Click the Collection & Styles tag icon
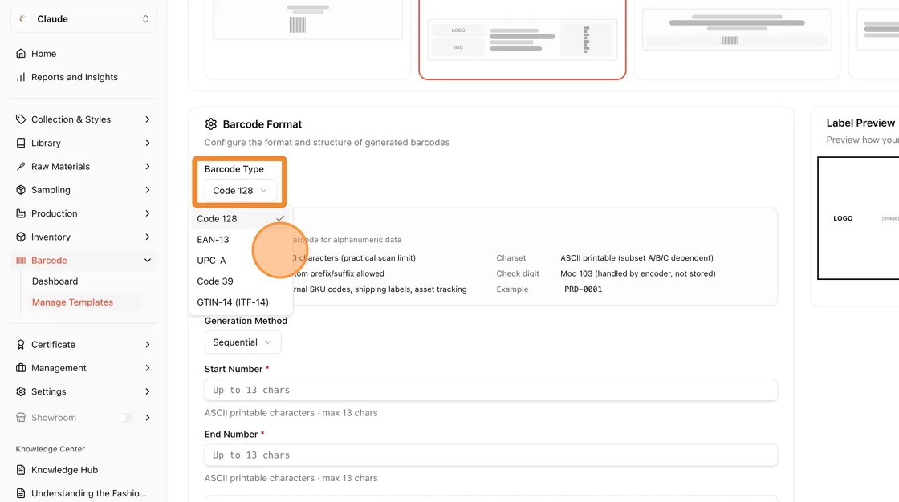This screenshot has width=899, height=502. (x=21, y=119)
